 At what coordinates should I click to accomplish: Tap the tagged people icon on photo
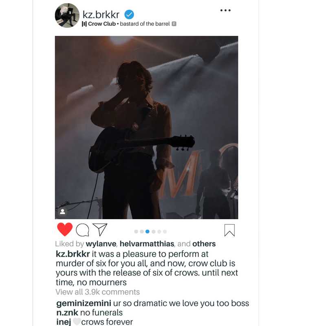point(63,211)
